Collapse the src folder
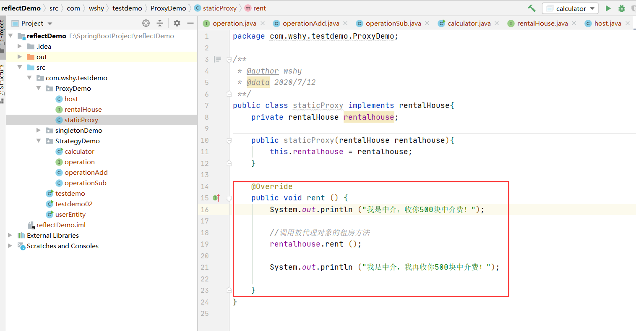The width and height of the screenshot is (636, 331). [x=20, y=67]
